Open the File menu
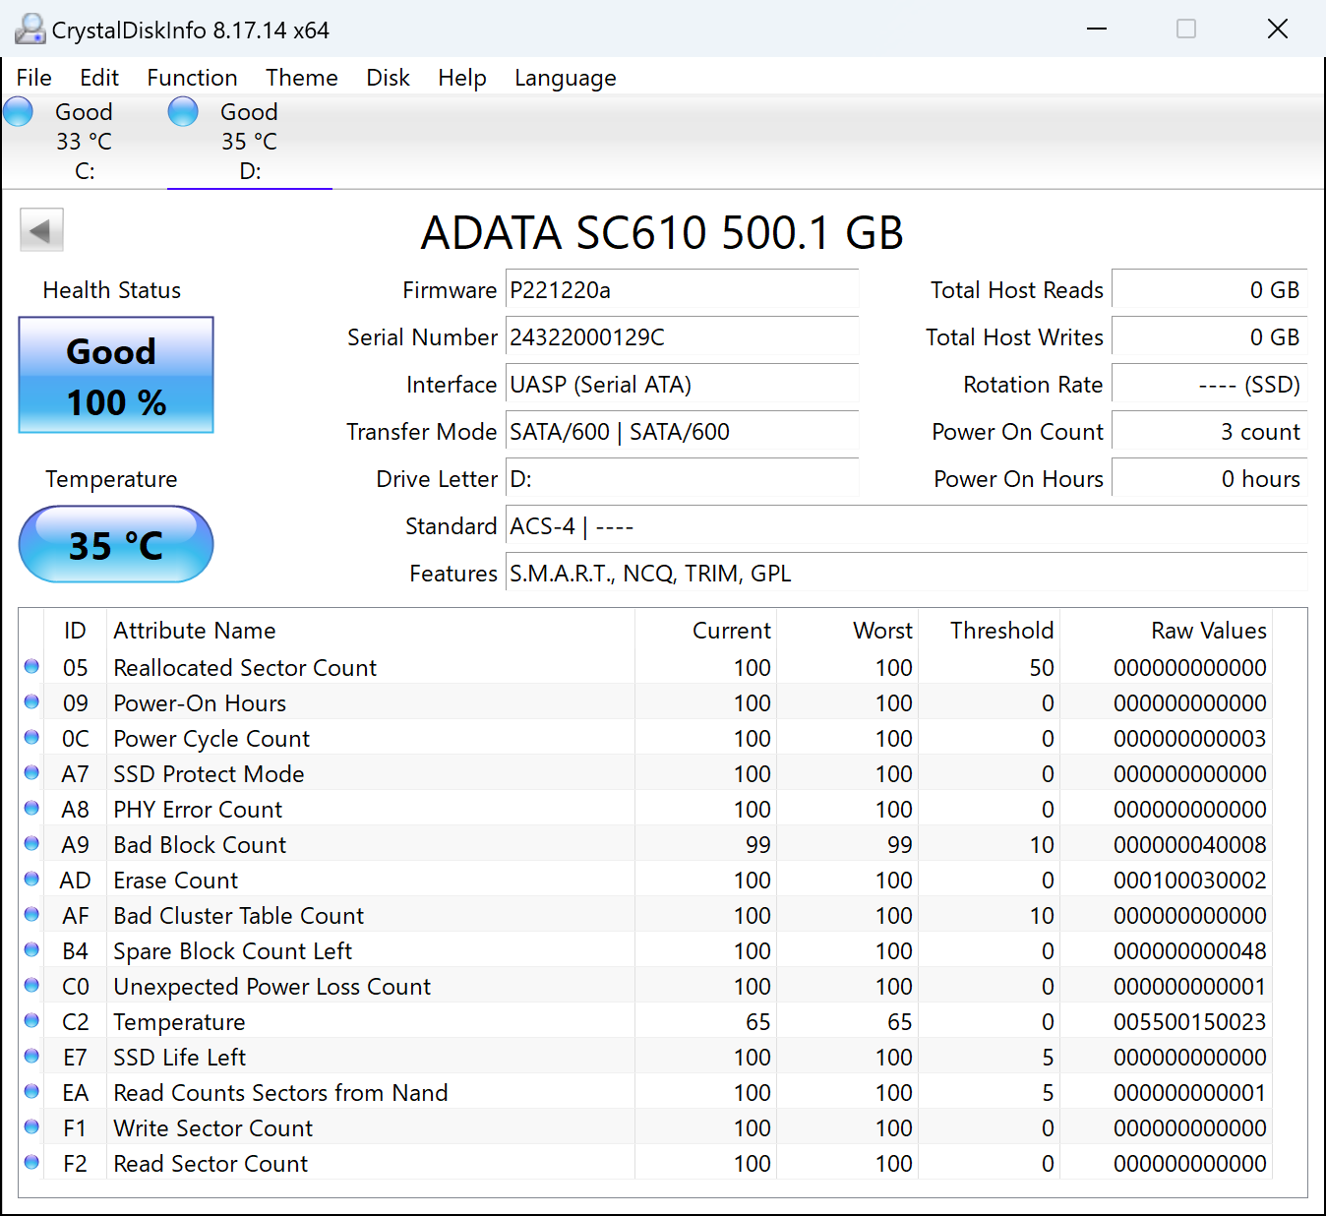 point(34,78)
